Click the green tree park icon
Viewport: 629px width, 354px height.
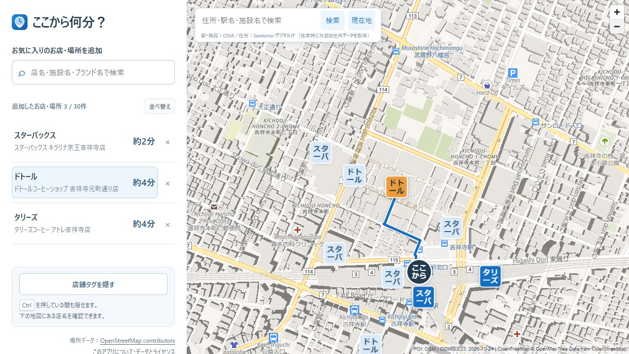604,142
